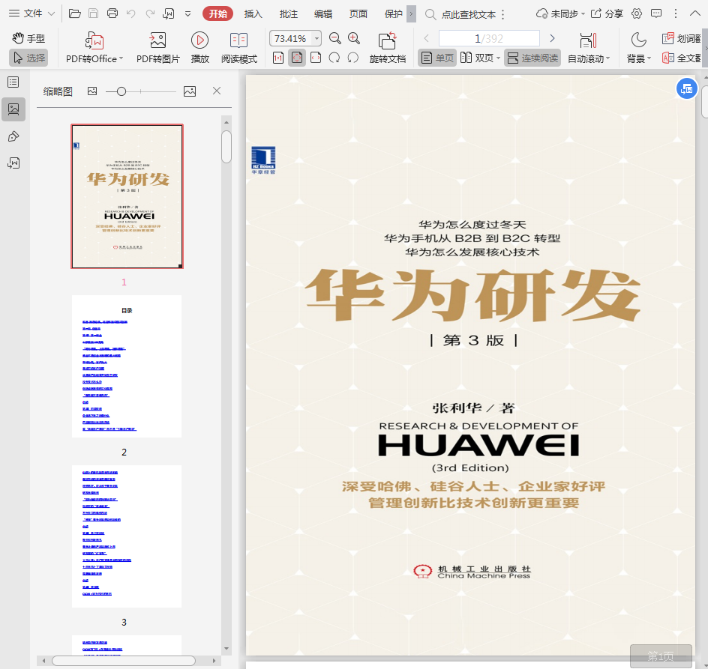Click word lookup translate tool

(x=682, y=38)
